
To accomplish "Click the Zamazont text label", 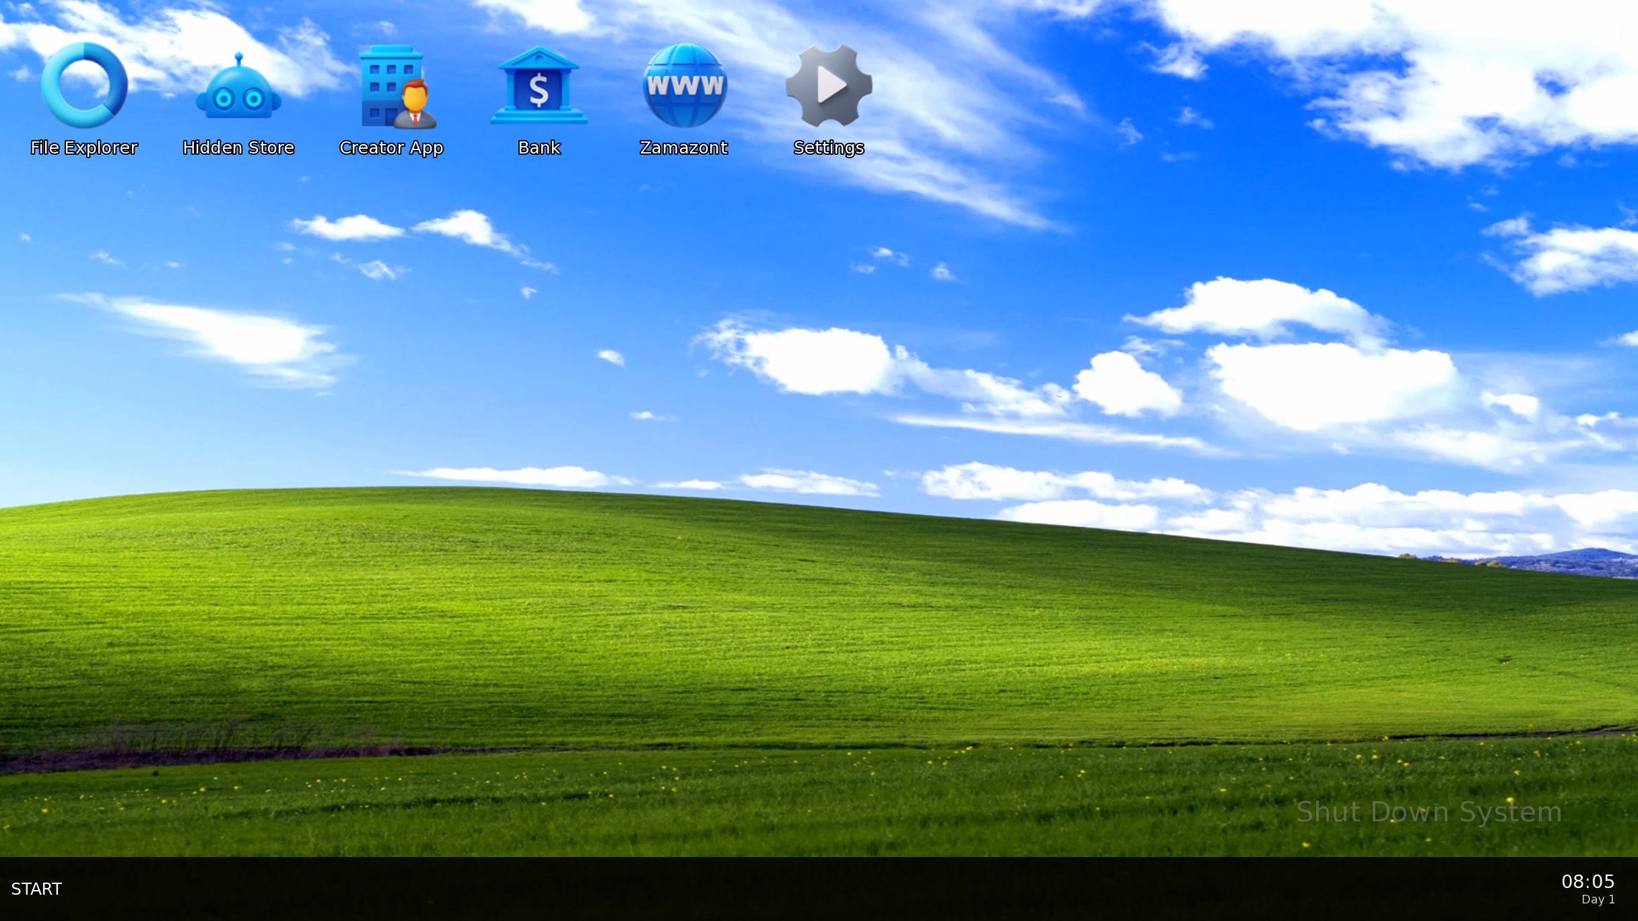I will click(683, 147).
